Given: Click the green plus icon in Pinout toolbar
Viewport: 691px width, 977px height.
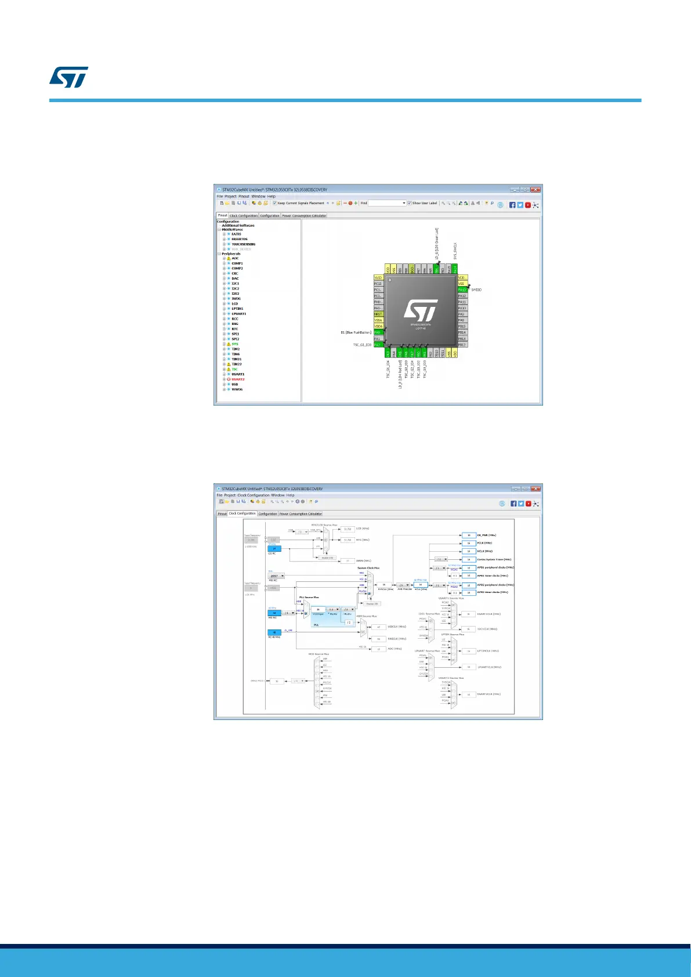Looking at the screenshot, I should (356, 204).
